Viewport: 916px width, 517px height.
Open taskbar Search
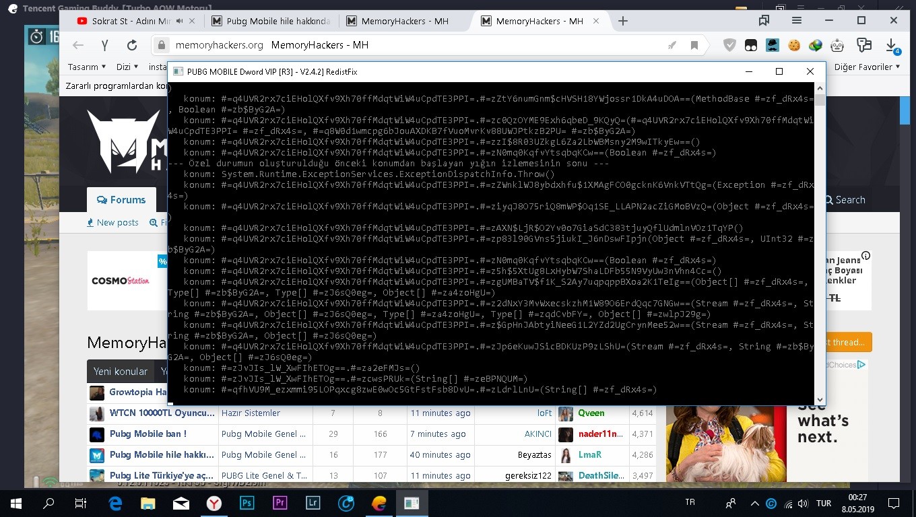coord(48,503)
